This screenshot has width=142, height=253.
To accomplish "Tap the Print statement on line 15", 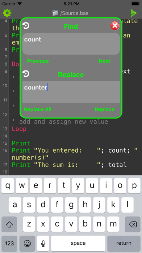I will pyautogui.click(x=21, y=143).
